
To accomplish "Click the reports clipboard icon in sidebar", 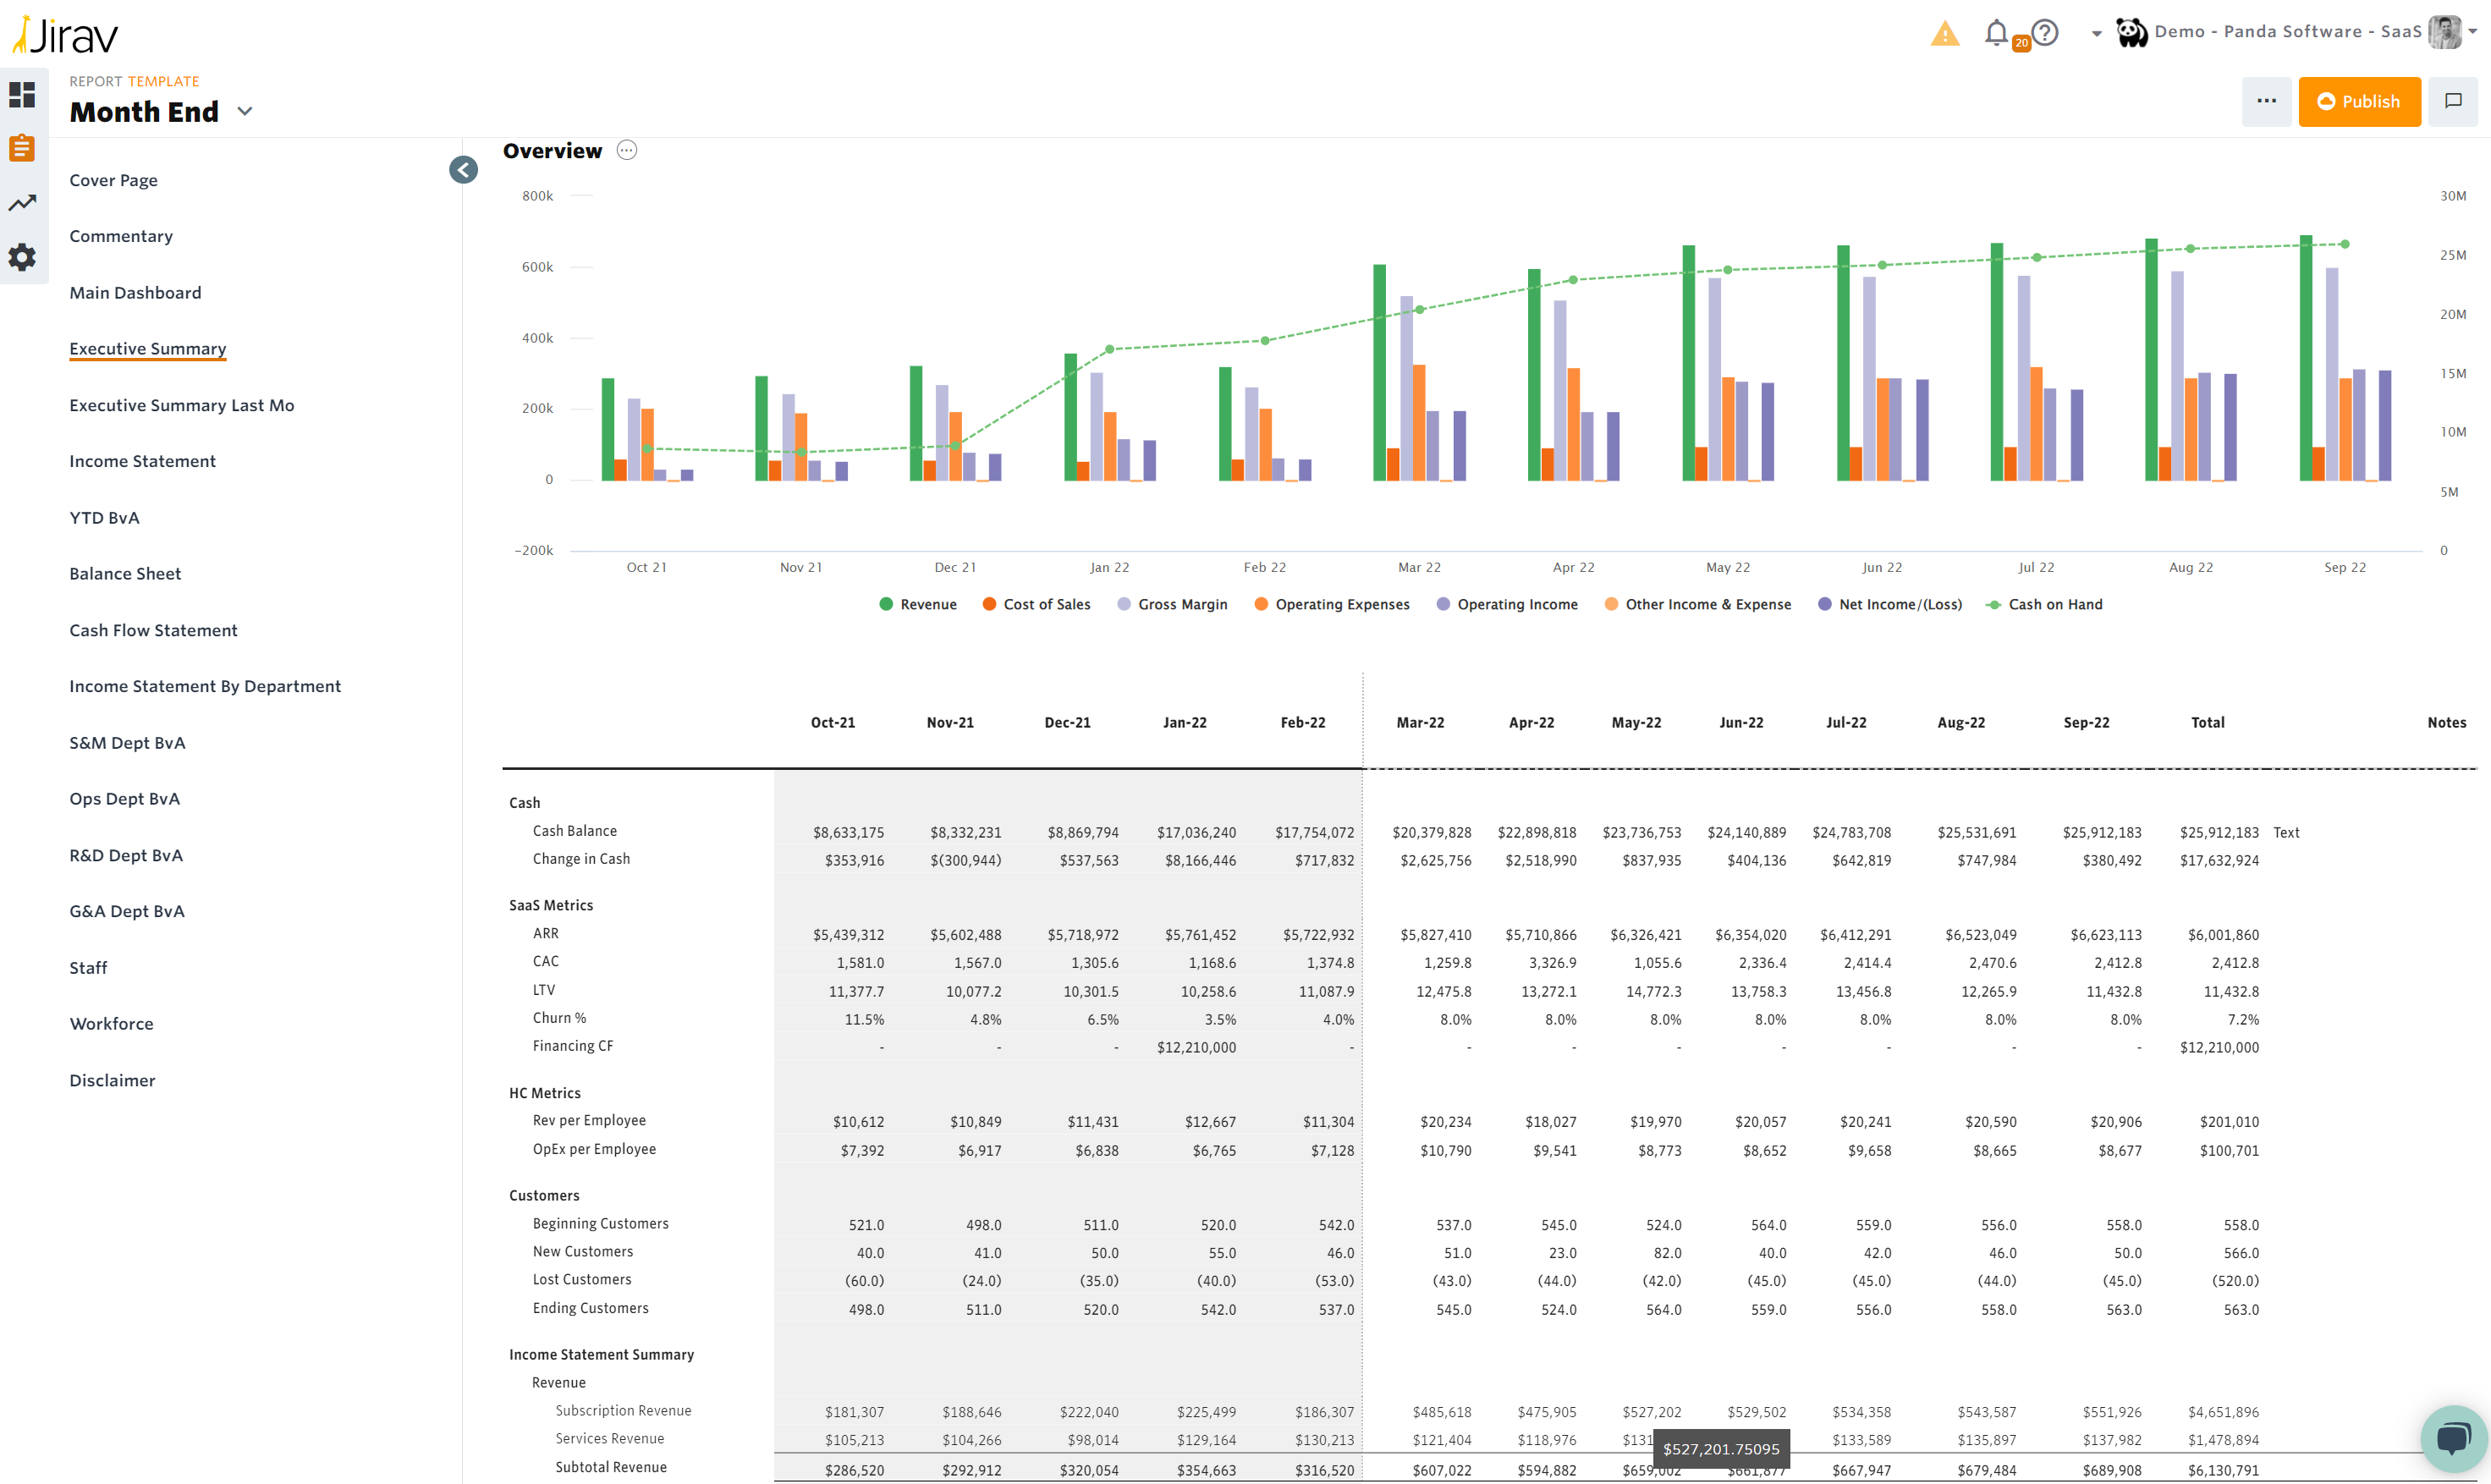I will click(22, 148).
